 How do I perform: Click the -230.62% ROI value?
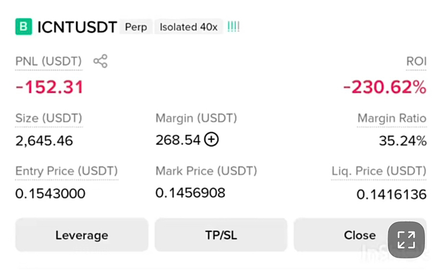click(x=384, y=87)
